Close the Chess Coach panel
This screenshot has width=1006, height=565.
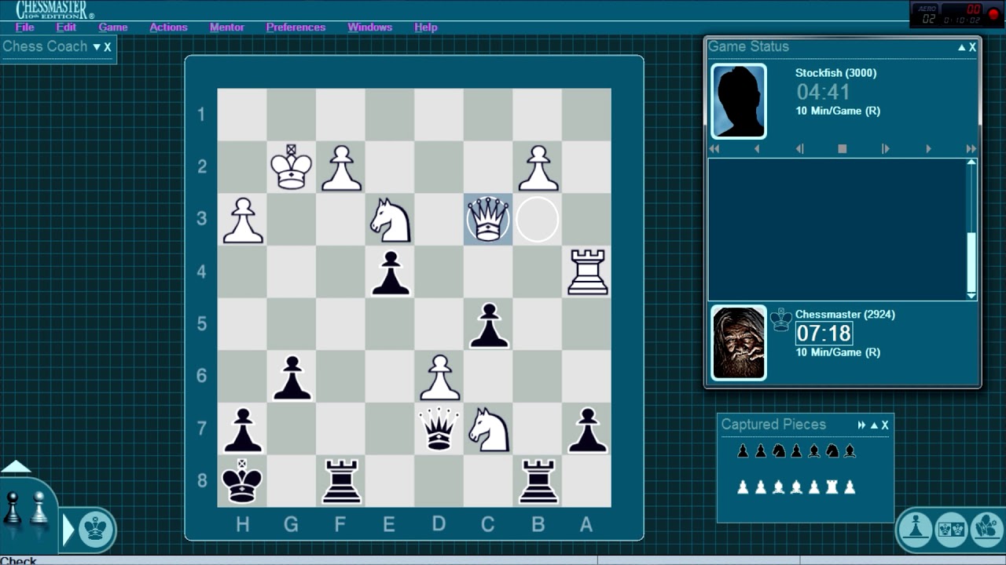click(x=108, y=47)
